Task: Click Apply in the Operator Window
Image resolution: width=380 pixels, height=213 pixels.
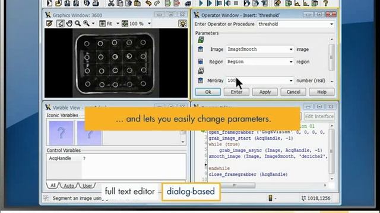Action: click(265, 92)
